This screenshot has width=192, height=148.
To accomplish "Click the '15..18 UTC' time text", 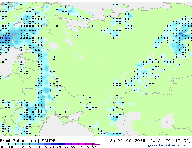I will pos(159,141).
